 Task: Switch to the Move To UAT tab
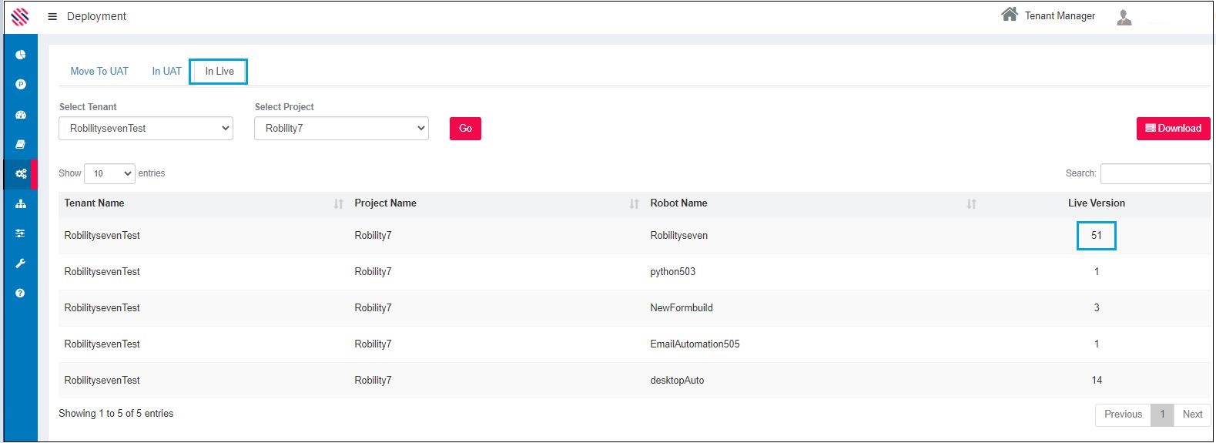(99, 72)
